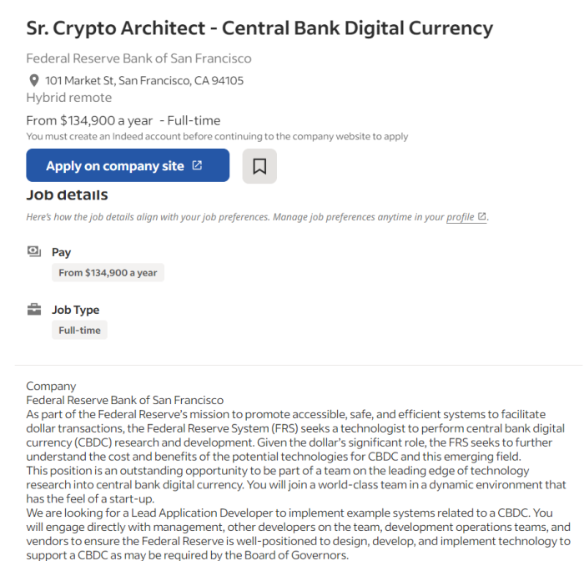Click the Job details heading
584x561 pixels.
(x=67, y=195)
